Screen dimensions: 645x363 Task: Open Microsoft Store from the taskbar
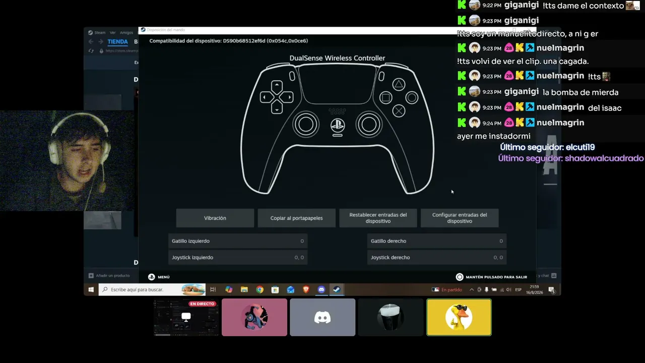pos(275,290)
